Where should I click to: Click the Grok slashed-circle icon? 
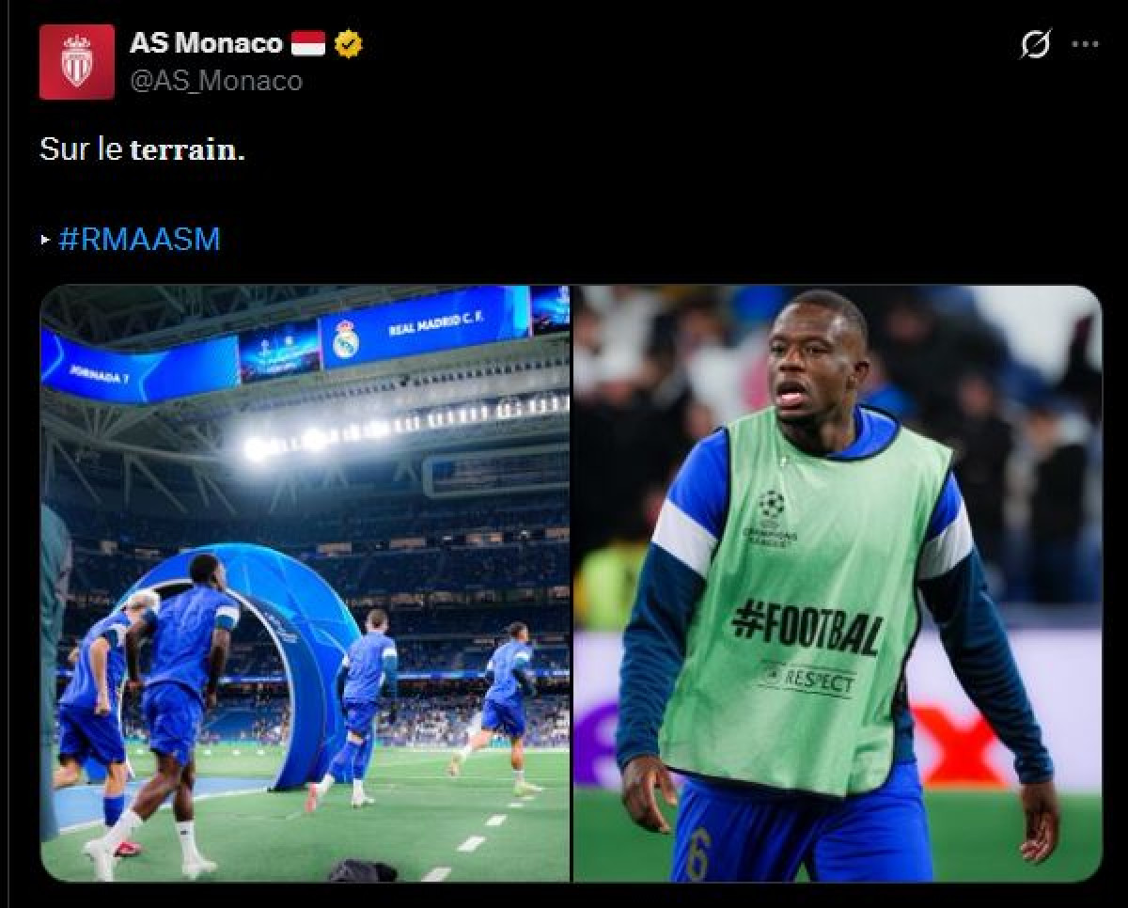tap(1035, 44)
